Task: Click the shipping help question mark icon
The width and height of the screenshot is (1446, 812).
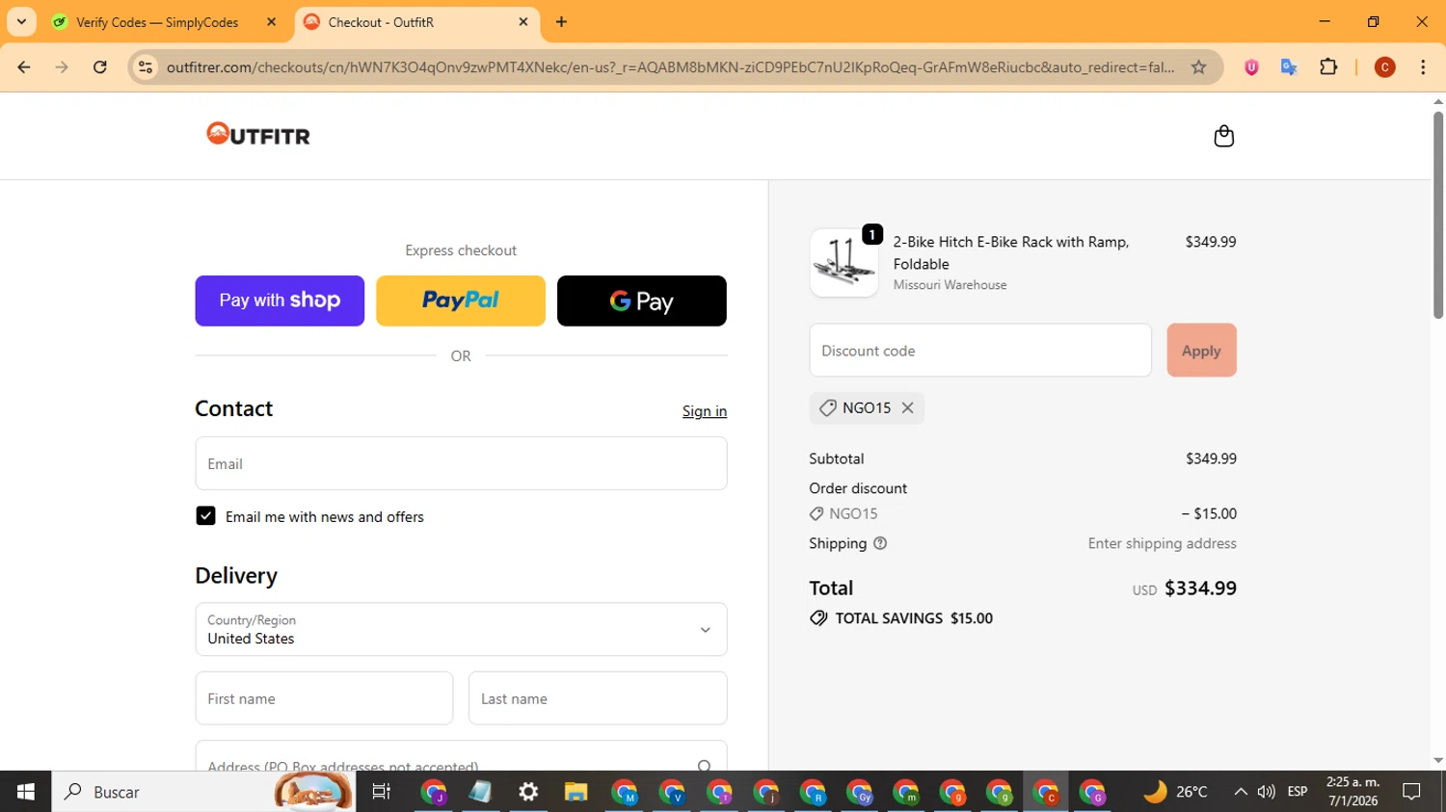Action: click(x=879, y=543)
